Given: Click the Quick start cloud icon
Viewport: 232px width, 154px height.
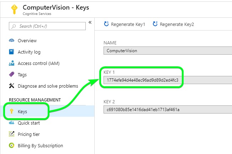Looking at the screenshot, I should tap(11, 123).
